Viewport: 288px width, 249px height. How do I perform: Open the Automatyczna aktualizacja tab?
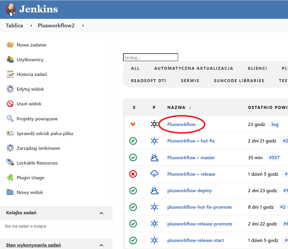coord(194,68)
